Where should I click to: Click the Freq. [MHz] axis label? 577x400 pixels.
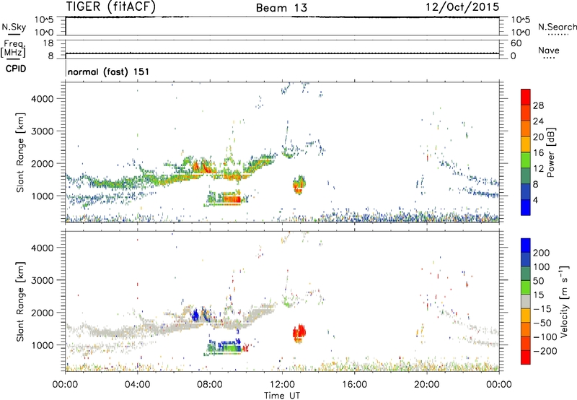point(13,48)
